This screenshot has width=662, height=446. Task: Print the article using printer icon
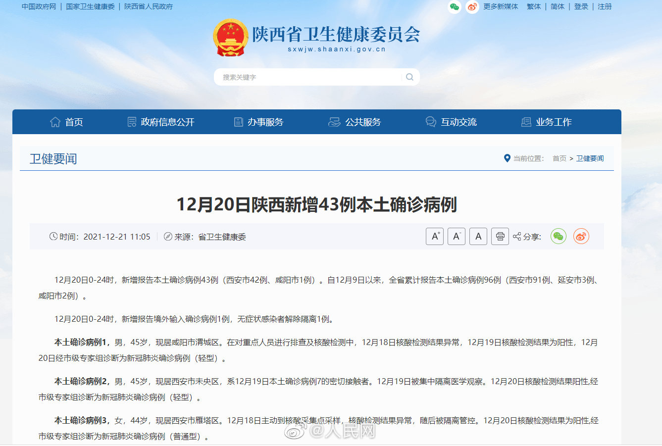(500, 237)
